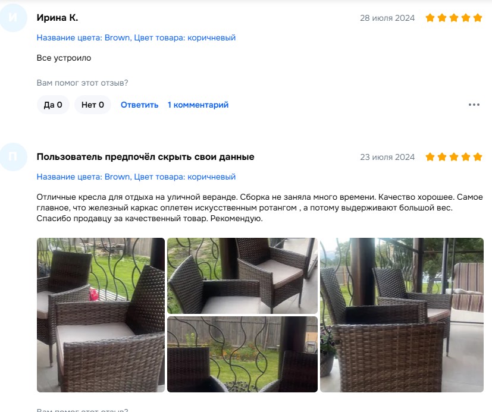Expand '1 комментарий' thread
This screenshot has width=492, height=412.
pyautogui.click(x=198, y=105)
